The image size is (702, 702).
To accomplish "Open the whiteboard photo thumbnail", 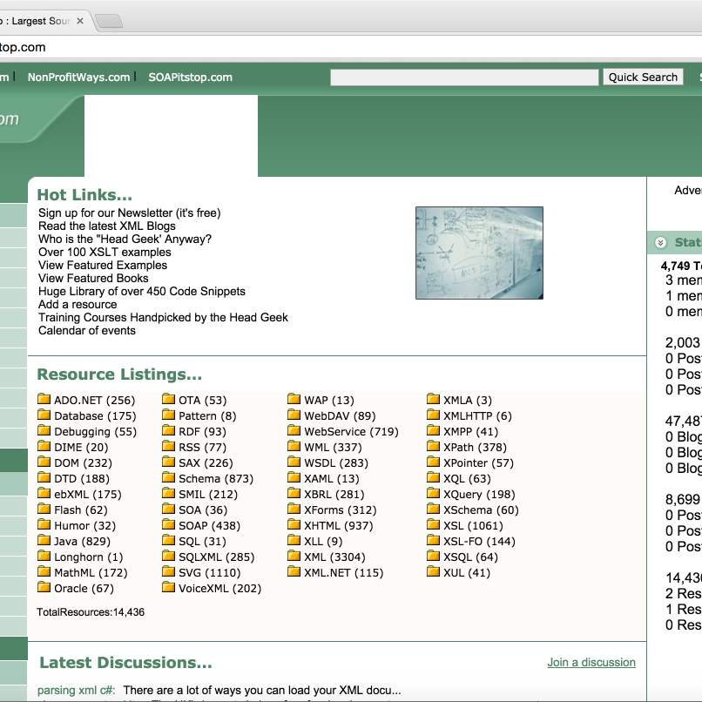I will 479,253.
